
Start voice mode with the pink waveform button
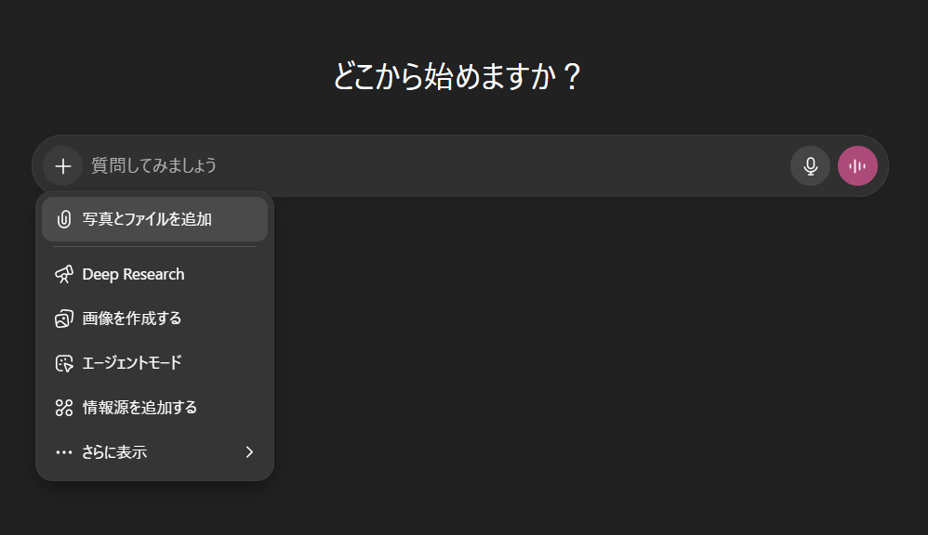click(x=857, y=166)
